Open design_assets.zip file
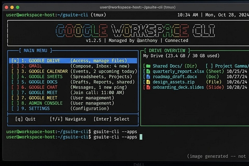 pyautogui.click(x=173, y=82)
